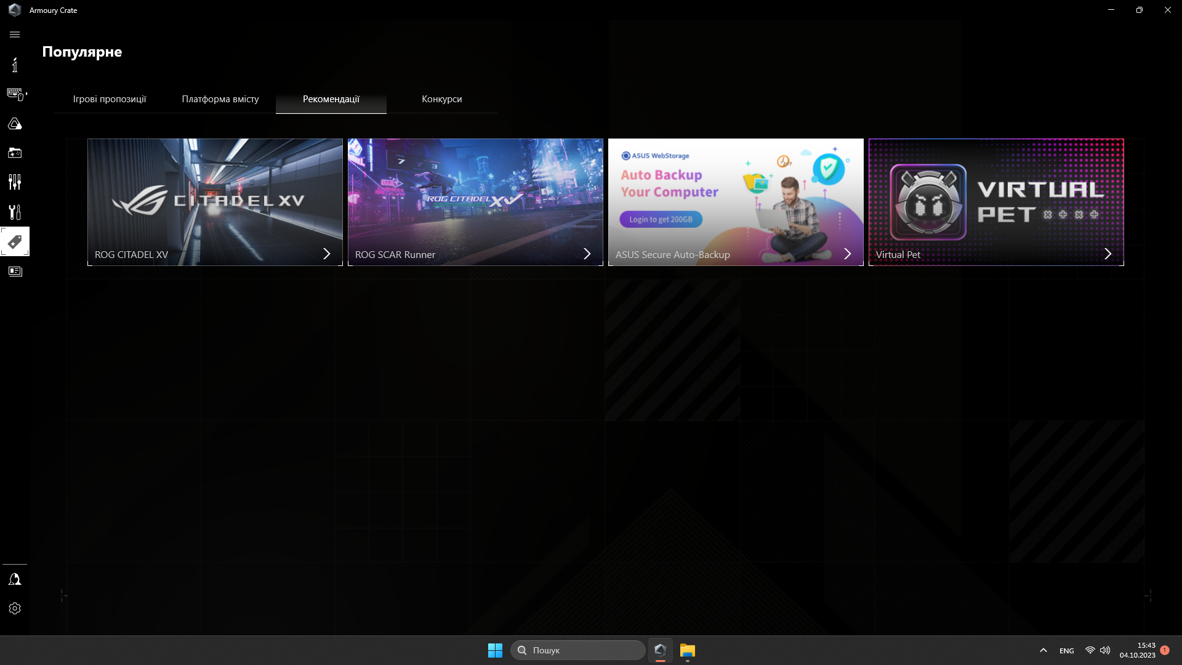Image resolution: width=1182 pixels, height=665 pixels.
Task: Click Login to get 200GB button
Action: (661, 219)
